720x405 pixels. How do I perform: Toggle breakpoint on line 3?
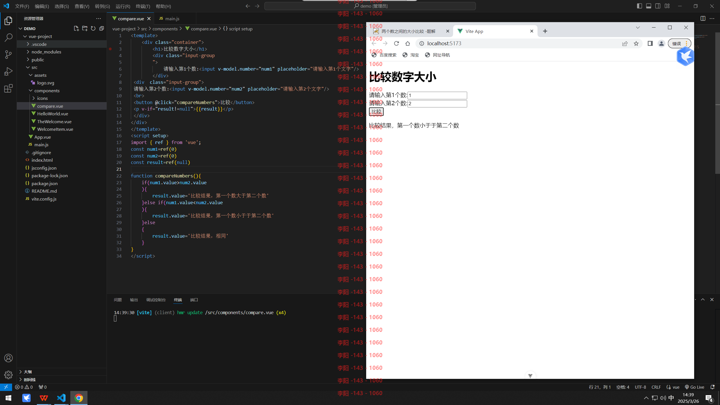tap(110, 49)
